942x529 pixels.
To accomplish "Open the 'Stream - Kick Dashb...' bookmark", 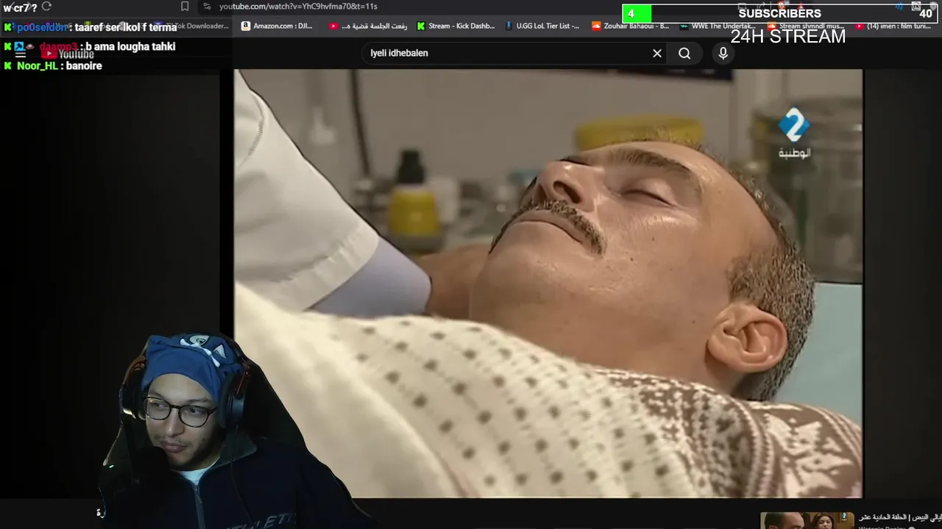I will coord(456,26).
